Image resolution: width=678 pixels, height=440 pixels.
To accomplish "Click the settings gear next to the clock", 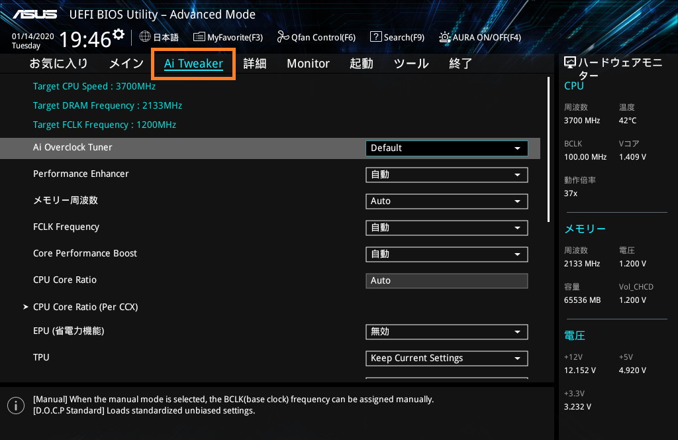I will coord(119,34).
